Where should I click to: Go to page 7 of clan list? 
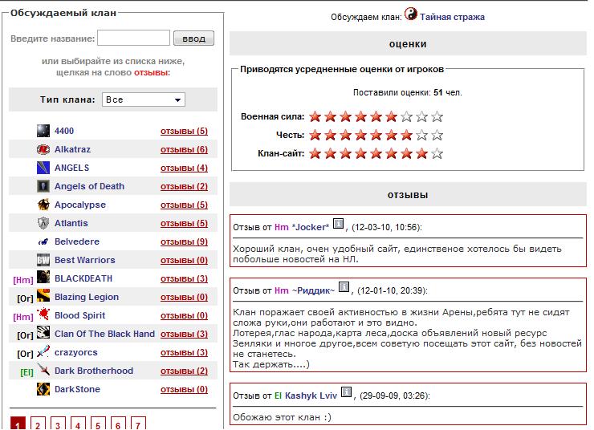(x=138, y=424)
